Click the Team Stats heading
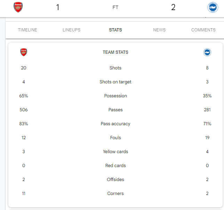Image resolution: width=224 pixels, height=210 pixels. (x=115, y=52)
